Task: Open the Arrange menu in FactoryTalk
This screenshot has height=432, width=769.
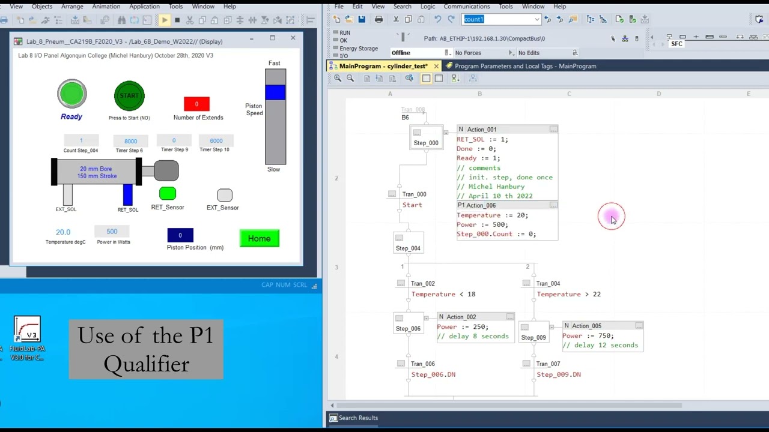Action: click(x=72, y=6)
